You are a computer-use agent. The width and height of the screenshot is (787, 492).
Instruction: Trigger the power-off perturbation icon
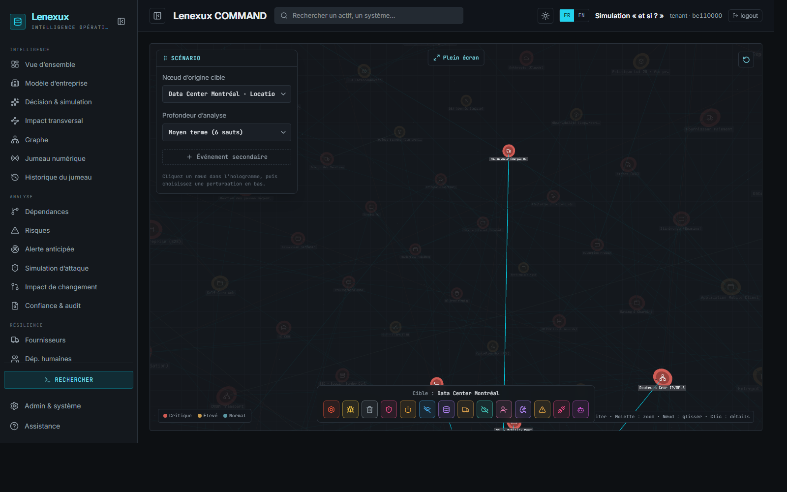click(408, 409)
